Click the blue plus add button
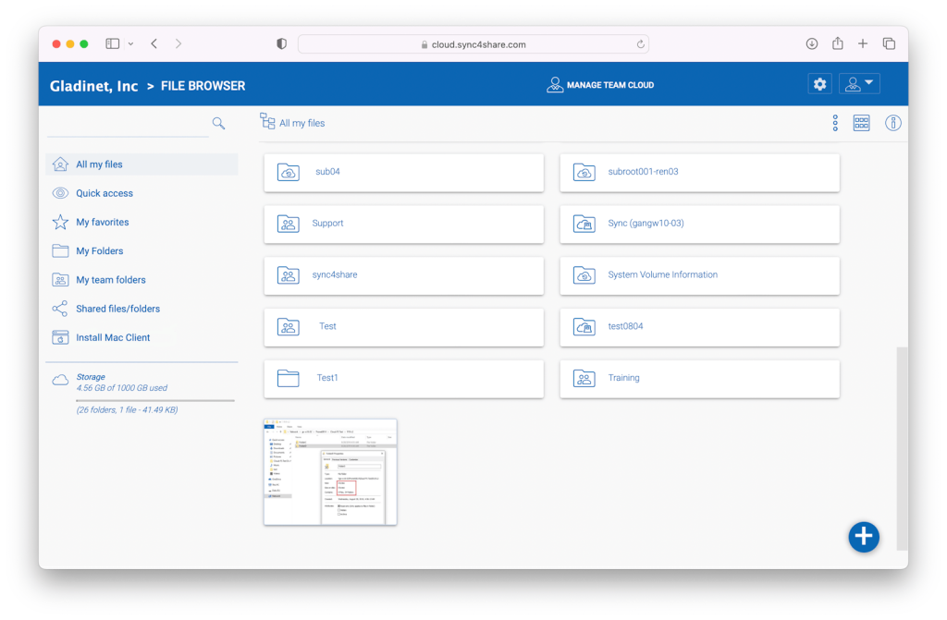 coord(864,537)
